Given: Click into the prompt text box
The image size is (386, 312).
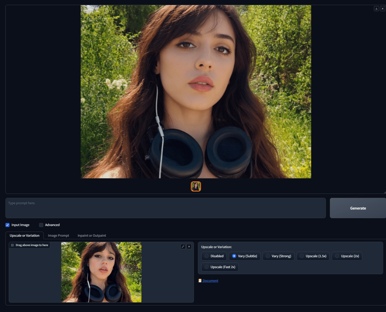Looking at the screenshot, I should point(165,208).
